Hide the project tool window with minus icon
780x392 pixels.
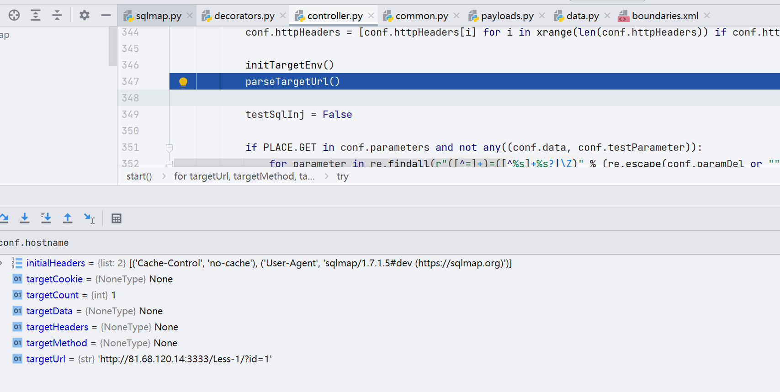(106, 16)
